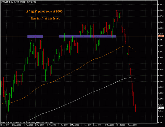Image resolution: width=165 pixels, height=127 pixels.
Task: Click the 0.9735 price axis label
Action: 161,16
